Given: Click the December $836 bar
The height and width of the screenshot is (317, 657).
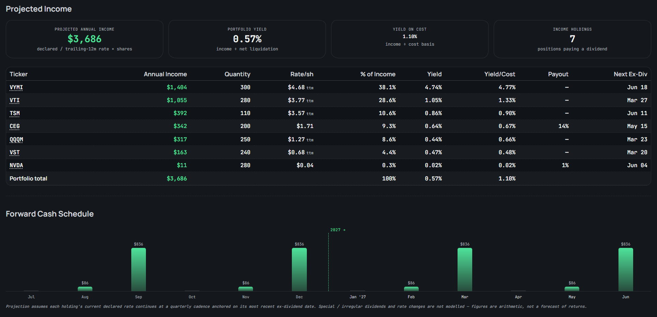Looking at the screenshot, I should coord(299,269).
